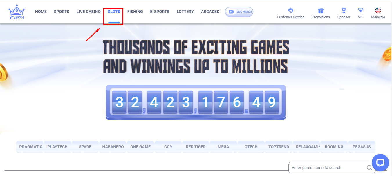Choose the RED TIGER provider

point(195,147)
